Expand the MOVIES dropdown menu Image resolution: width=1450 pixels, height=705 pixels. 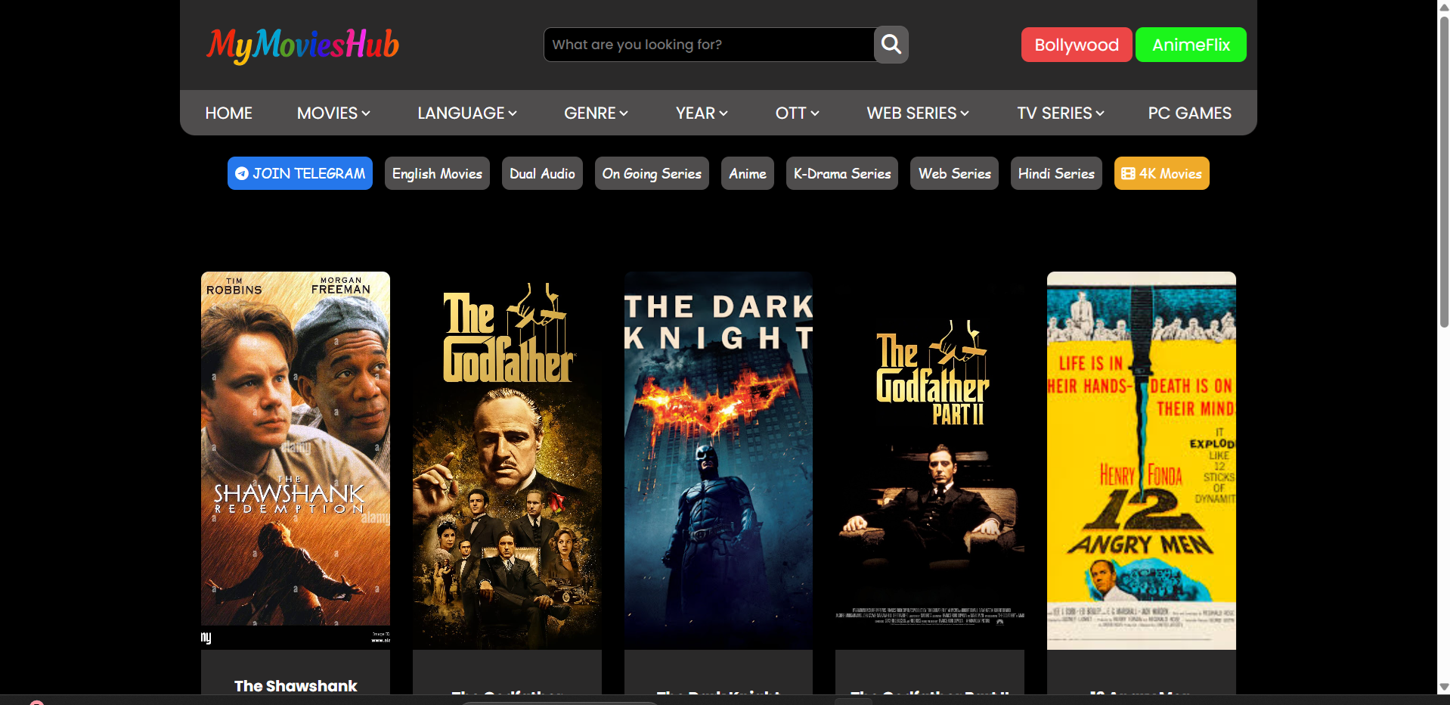(x=333, y=113)
